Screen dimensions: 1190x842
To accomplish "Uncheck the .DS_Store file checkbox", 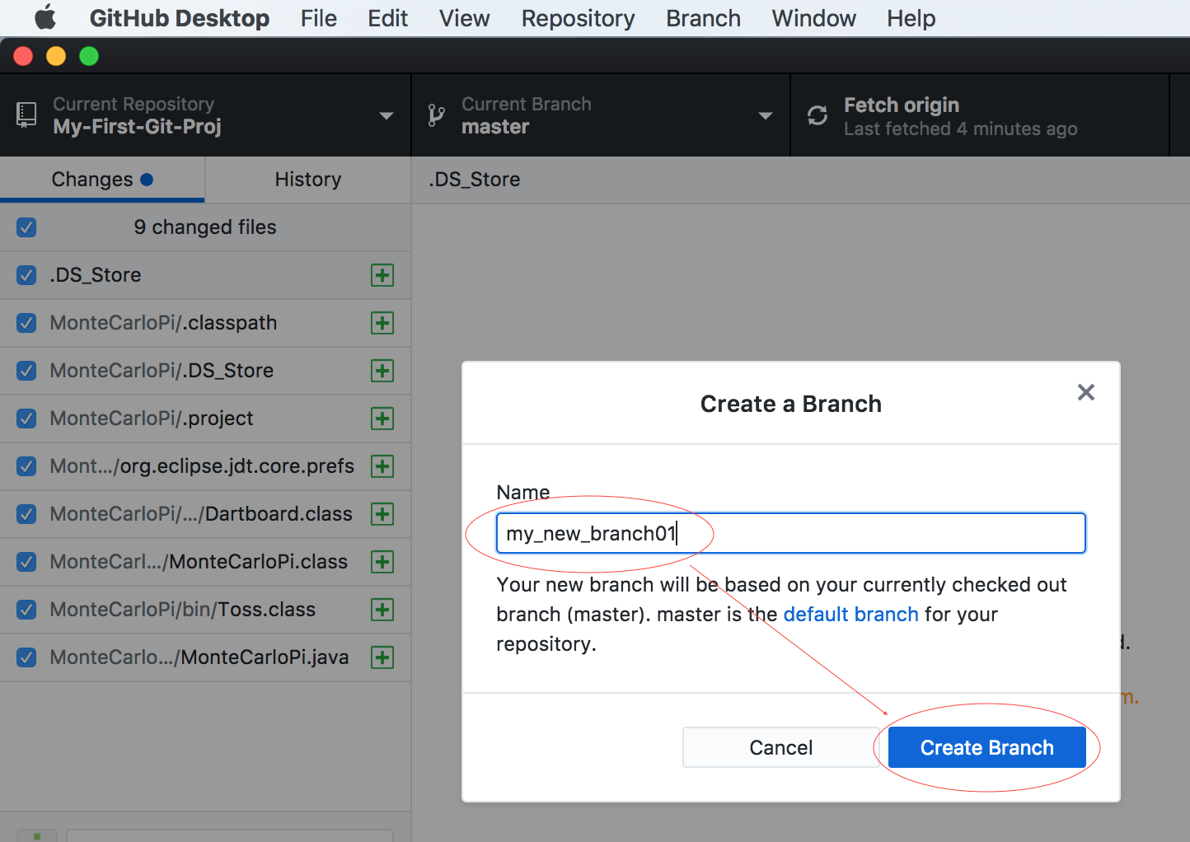I will [26, 275].
